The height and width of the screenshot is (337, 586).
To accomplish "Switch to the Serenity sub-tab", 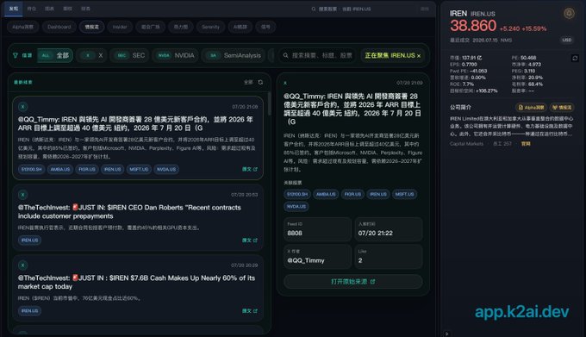I will [x=210, y=27].
